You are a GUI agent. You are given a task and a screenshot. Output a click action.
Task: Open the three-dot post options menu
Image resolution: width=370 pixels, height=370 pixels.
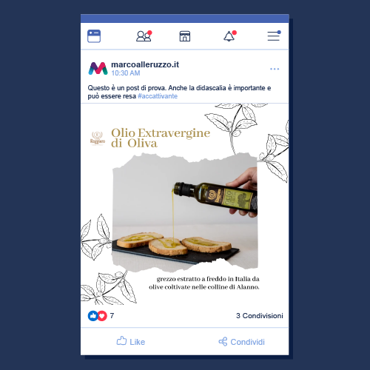tap(275, 69)
